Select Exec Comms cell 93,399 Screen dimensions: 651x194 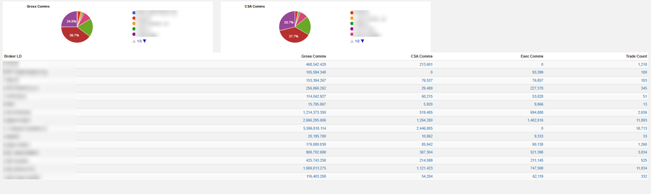coord(538,72)
